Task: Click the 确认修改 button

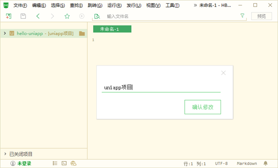Action: [x=202, y=107]
